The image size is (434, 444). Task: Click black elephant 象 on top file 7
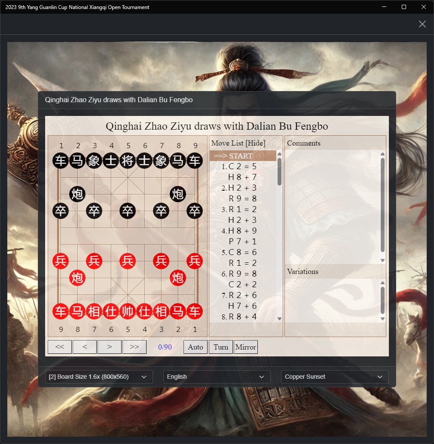tap(161, 161)
